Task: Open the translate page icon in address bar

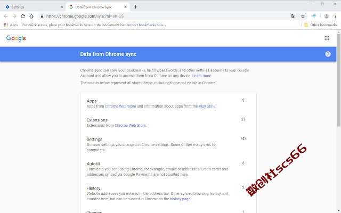Action: coord(293,16)
